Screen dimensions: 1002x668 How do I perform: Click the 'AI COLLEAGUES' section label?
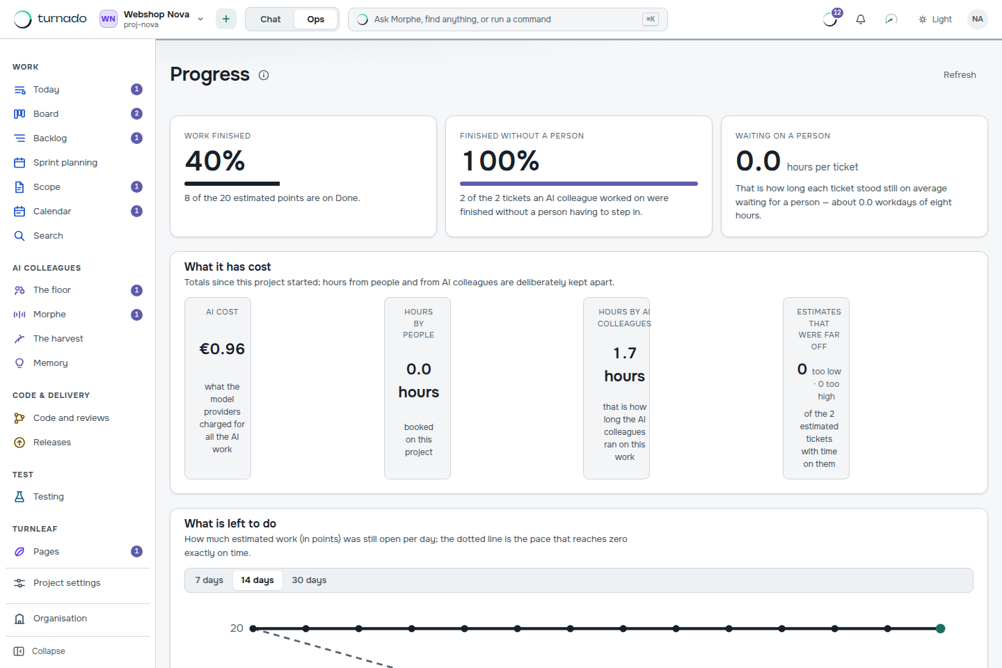47,268
